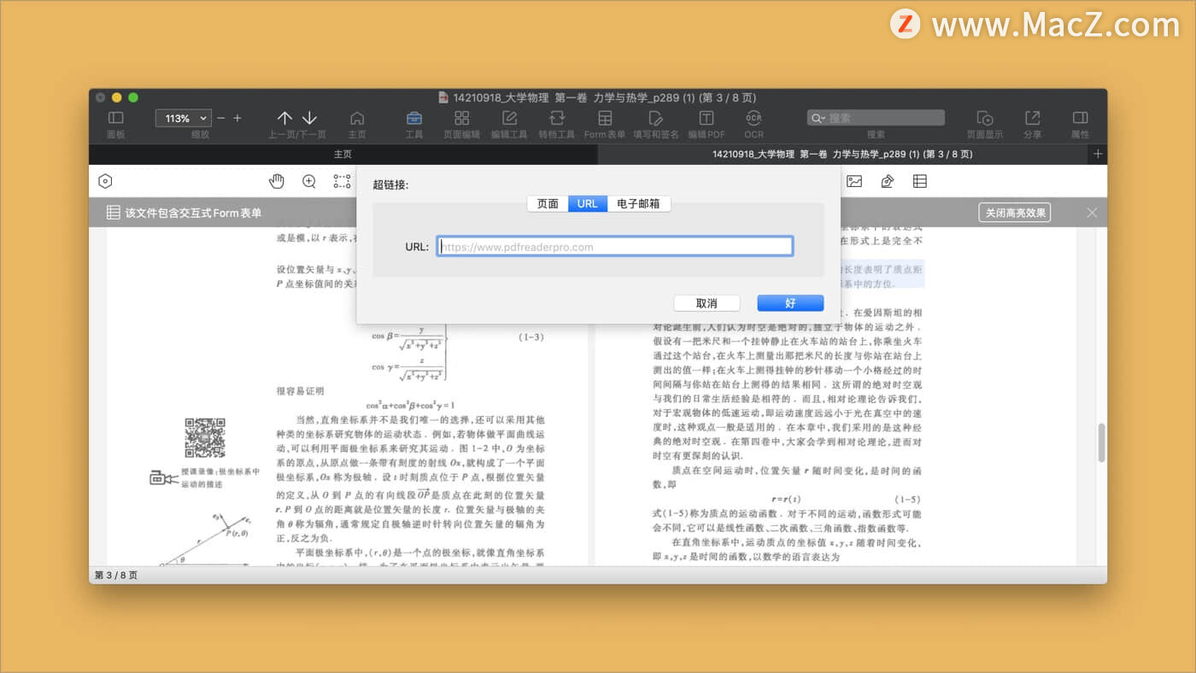Click the form icon in notification bar

point(113,213)
